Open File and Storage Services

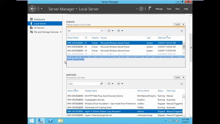pos(46,32)
